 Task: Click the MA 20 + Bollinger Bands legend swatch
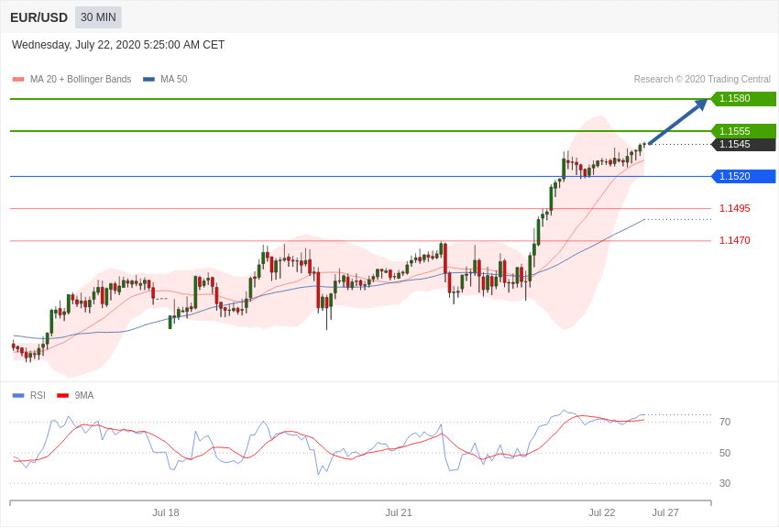tap(18, 80)
